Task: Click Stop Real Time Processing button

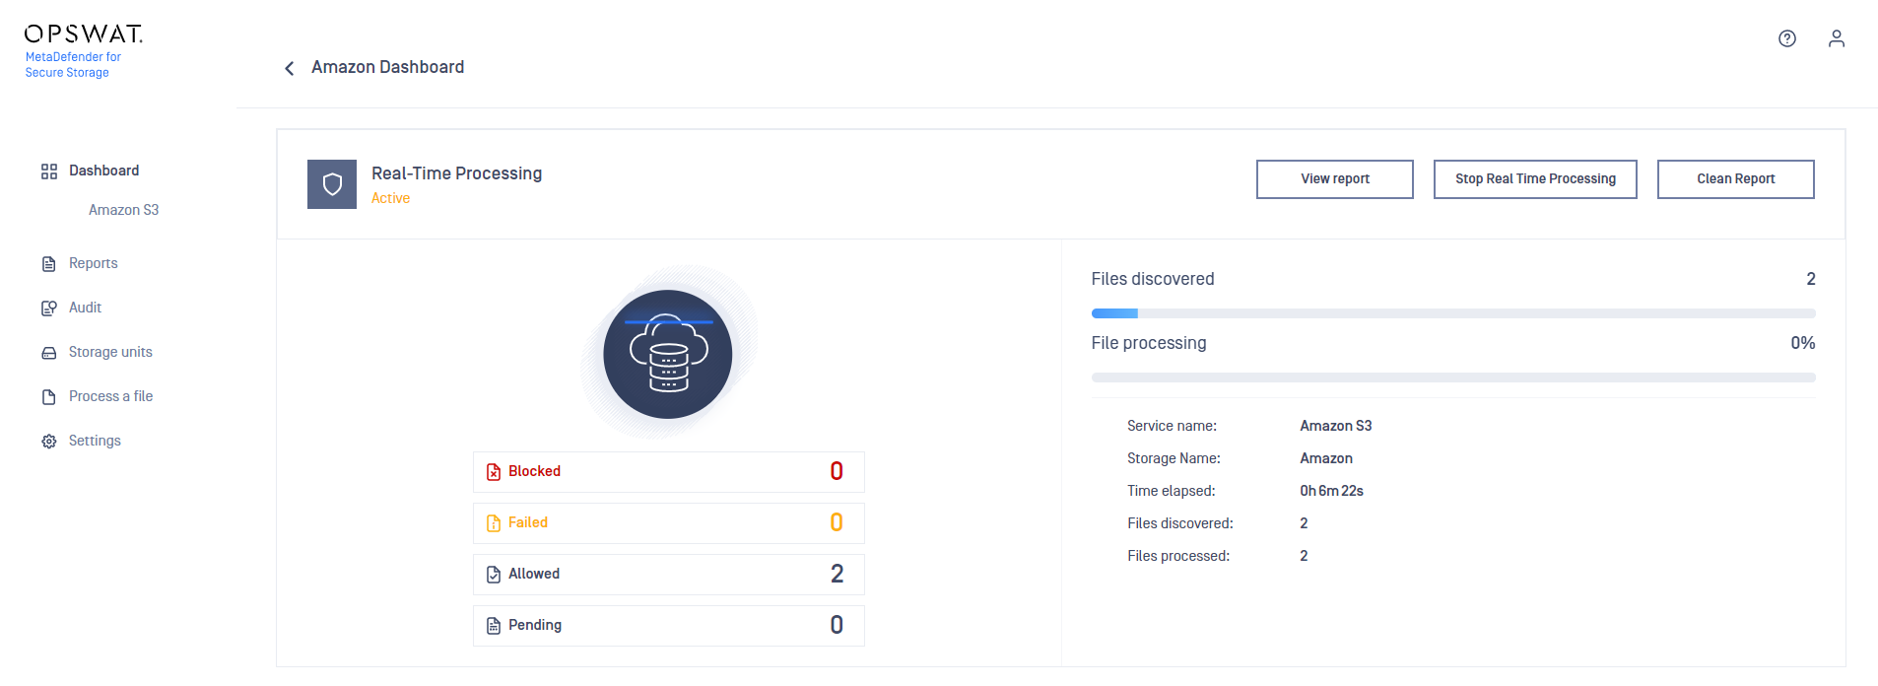Action: point(1535,179)
